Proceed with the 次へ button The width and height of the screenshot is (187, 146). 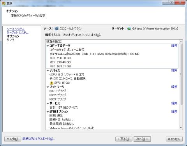click(x=142, y=139)
